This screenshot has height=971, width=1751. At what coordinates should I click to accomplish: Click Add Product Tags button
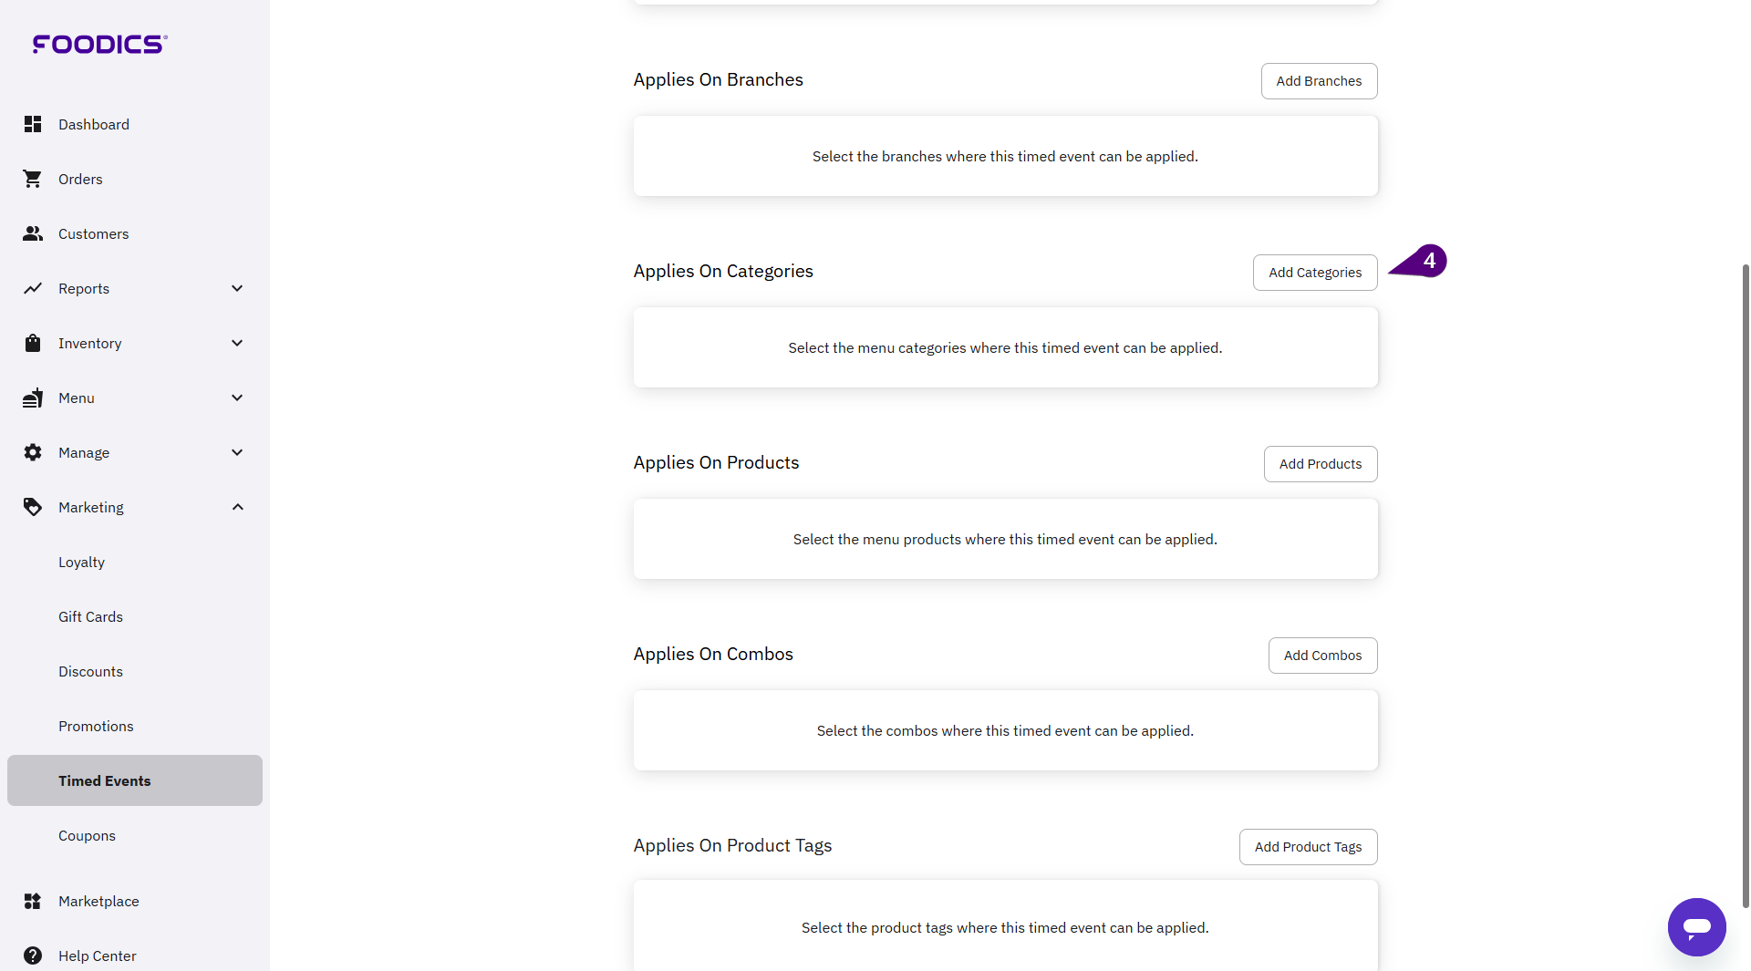(x=1308, y=847)
